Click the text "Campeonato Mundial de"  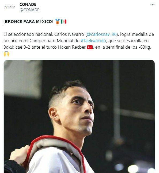(54, 41)
